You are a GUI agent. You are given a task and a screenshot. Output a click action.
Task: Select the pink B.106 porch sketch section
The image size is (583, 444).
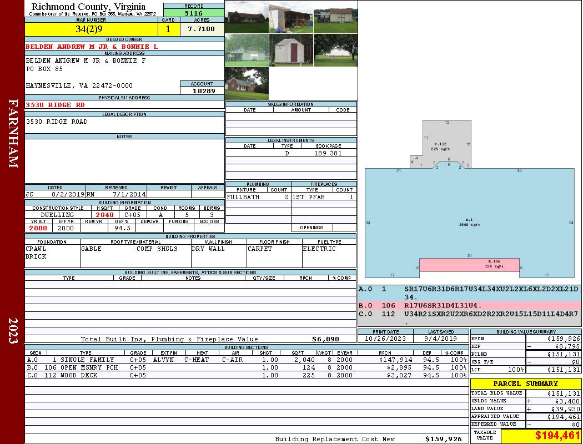coord(469,265)
